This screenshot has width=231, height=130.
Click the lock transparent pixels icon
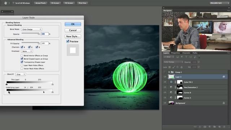(170, 67)
